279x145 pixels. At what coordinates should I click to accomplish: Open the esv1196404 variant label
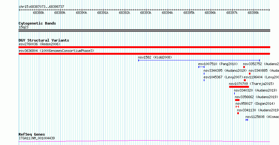tap(261, 77)
